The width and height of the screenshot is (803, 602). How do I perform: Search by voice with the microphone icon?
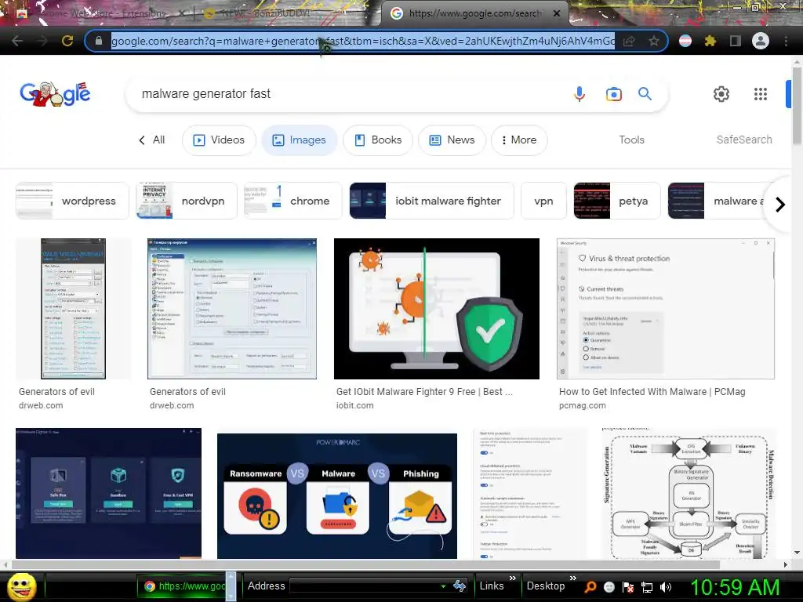click(580, 94)
